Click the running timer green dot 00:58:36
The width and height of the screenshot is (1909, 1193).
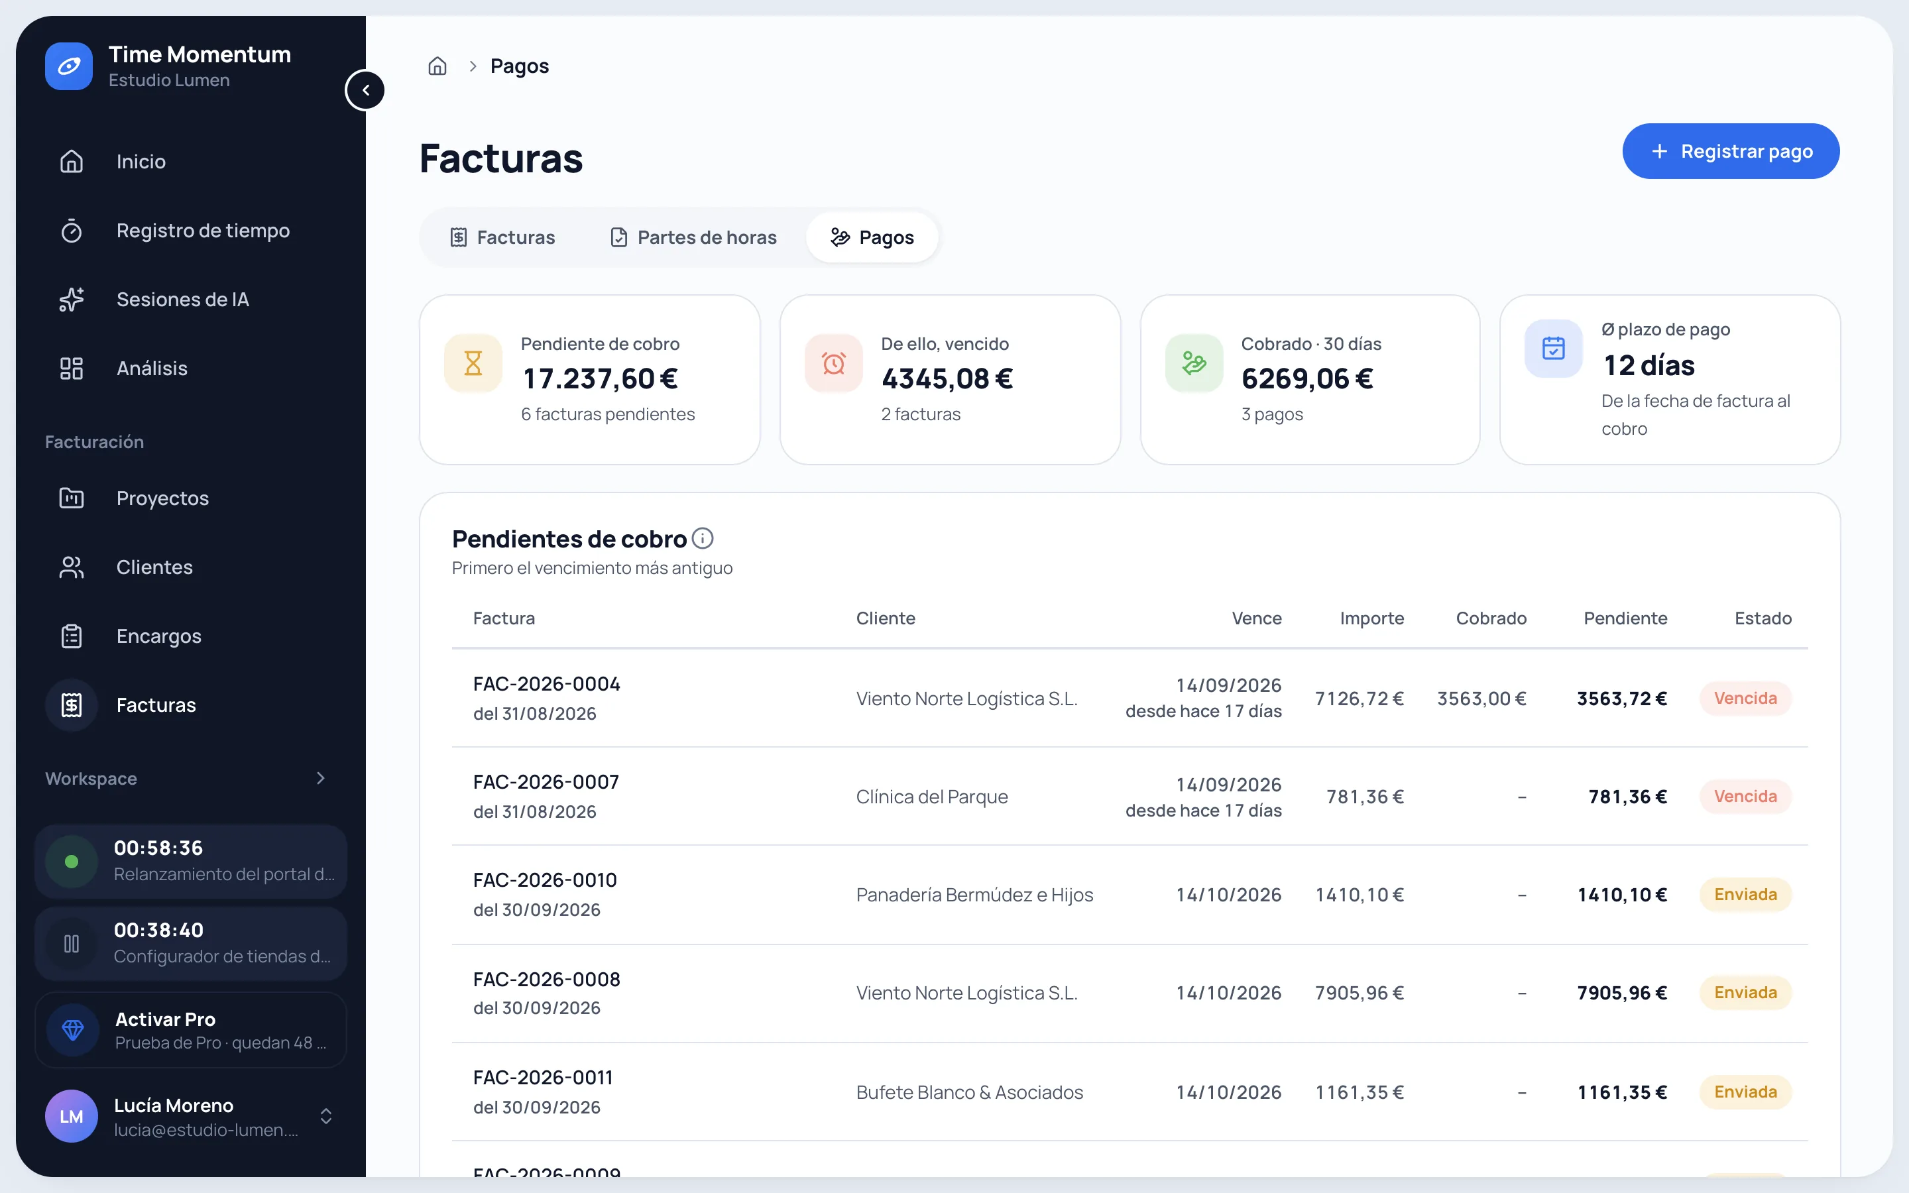pyautogui.click(x=71, y=862)
